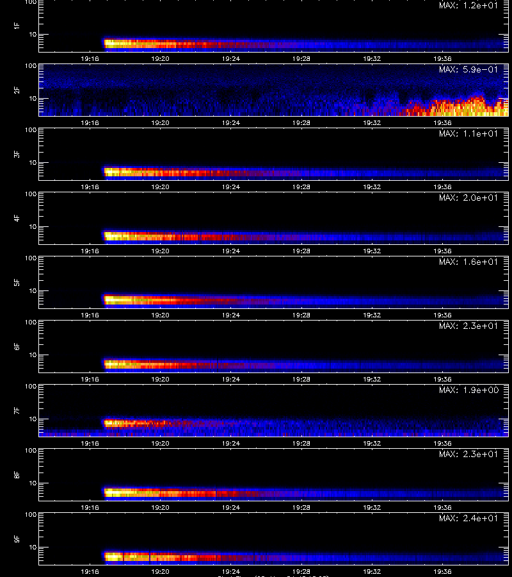Select the MAX: 1.9e+00 annotation
This screenshot has width=512, height=577.
(x=468, y=390)
